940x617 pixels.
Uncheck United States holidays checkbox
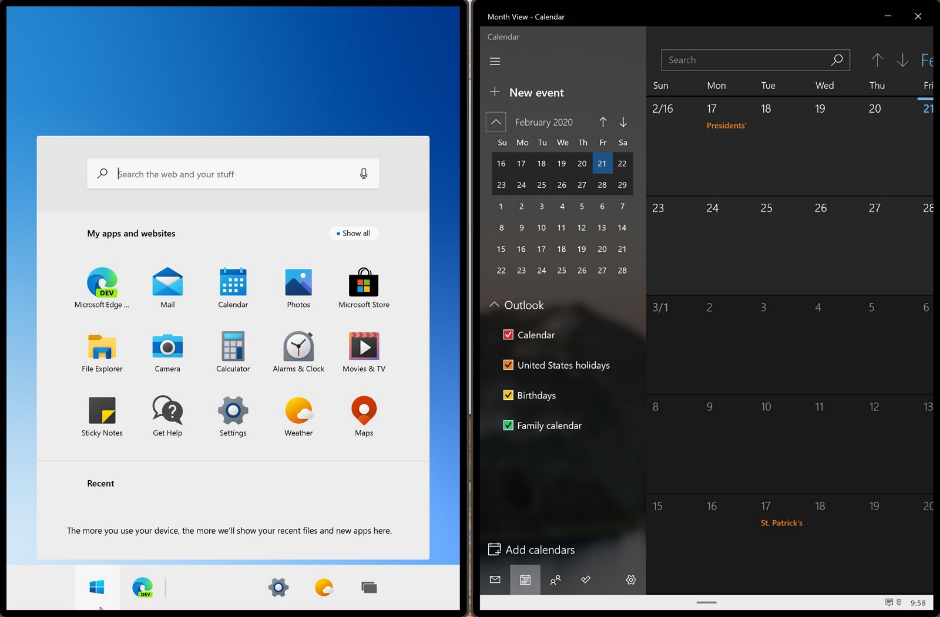[509, 365]
